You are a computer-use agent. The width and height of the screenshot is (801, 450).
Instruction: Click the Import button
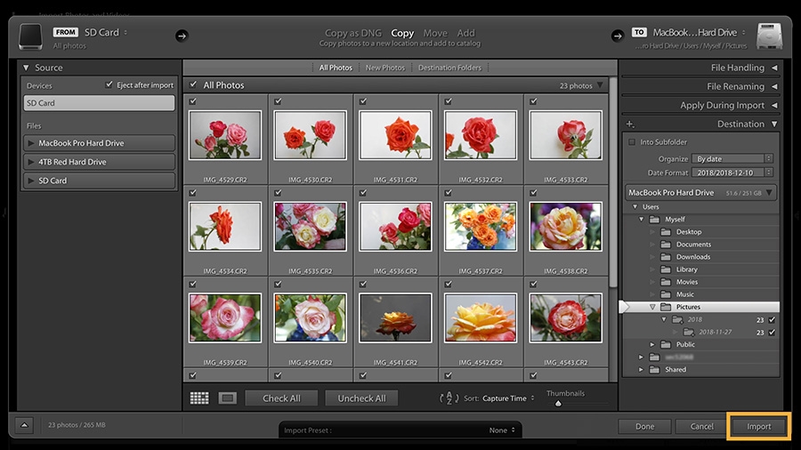coord(758,427)
